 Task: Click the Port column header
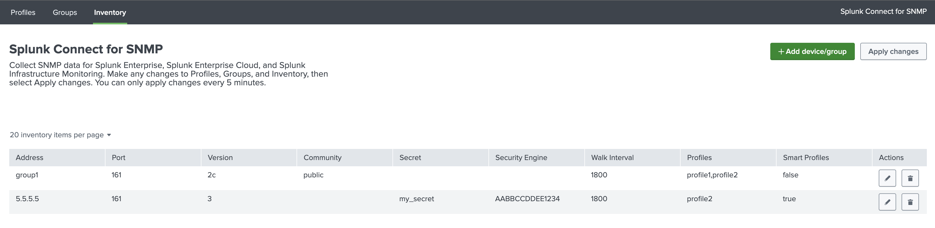pyautogui.click(x=153, y=158)
